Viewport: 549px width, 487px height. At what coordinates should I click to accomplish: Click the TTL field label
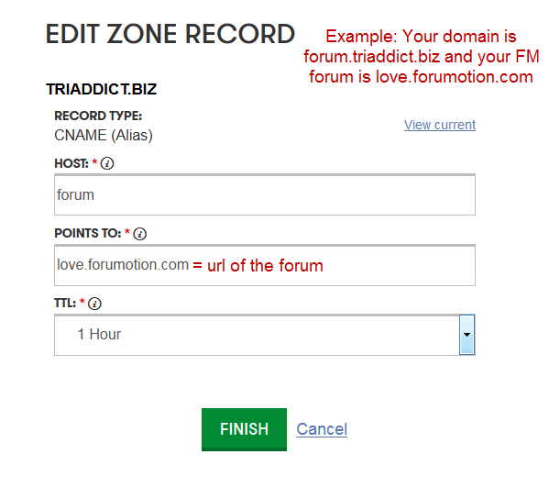pyautogui.click(x=65, y=303)
